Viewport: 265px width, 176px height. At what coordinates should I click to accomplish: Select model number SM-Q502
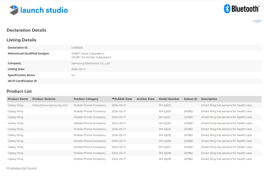165,129
